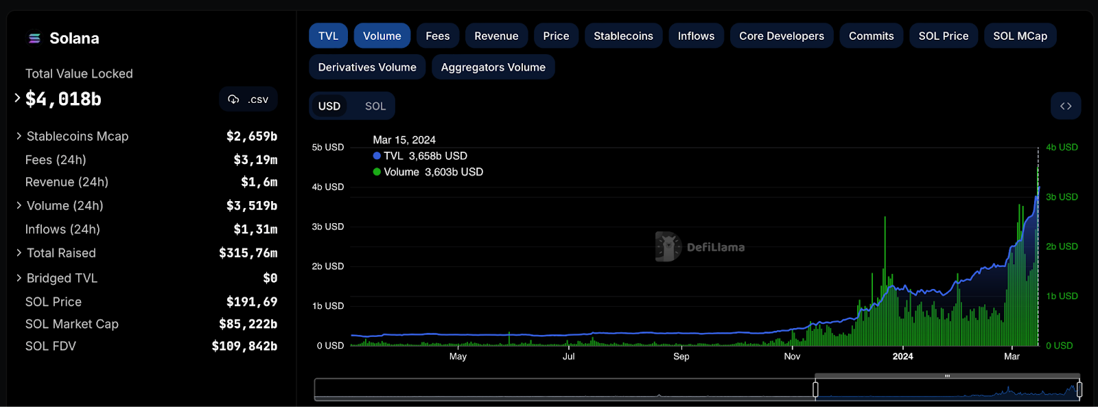Expand the Stablecoins Mcap row

[x=19, y=136]
